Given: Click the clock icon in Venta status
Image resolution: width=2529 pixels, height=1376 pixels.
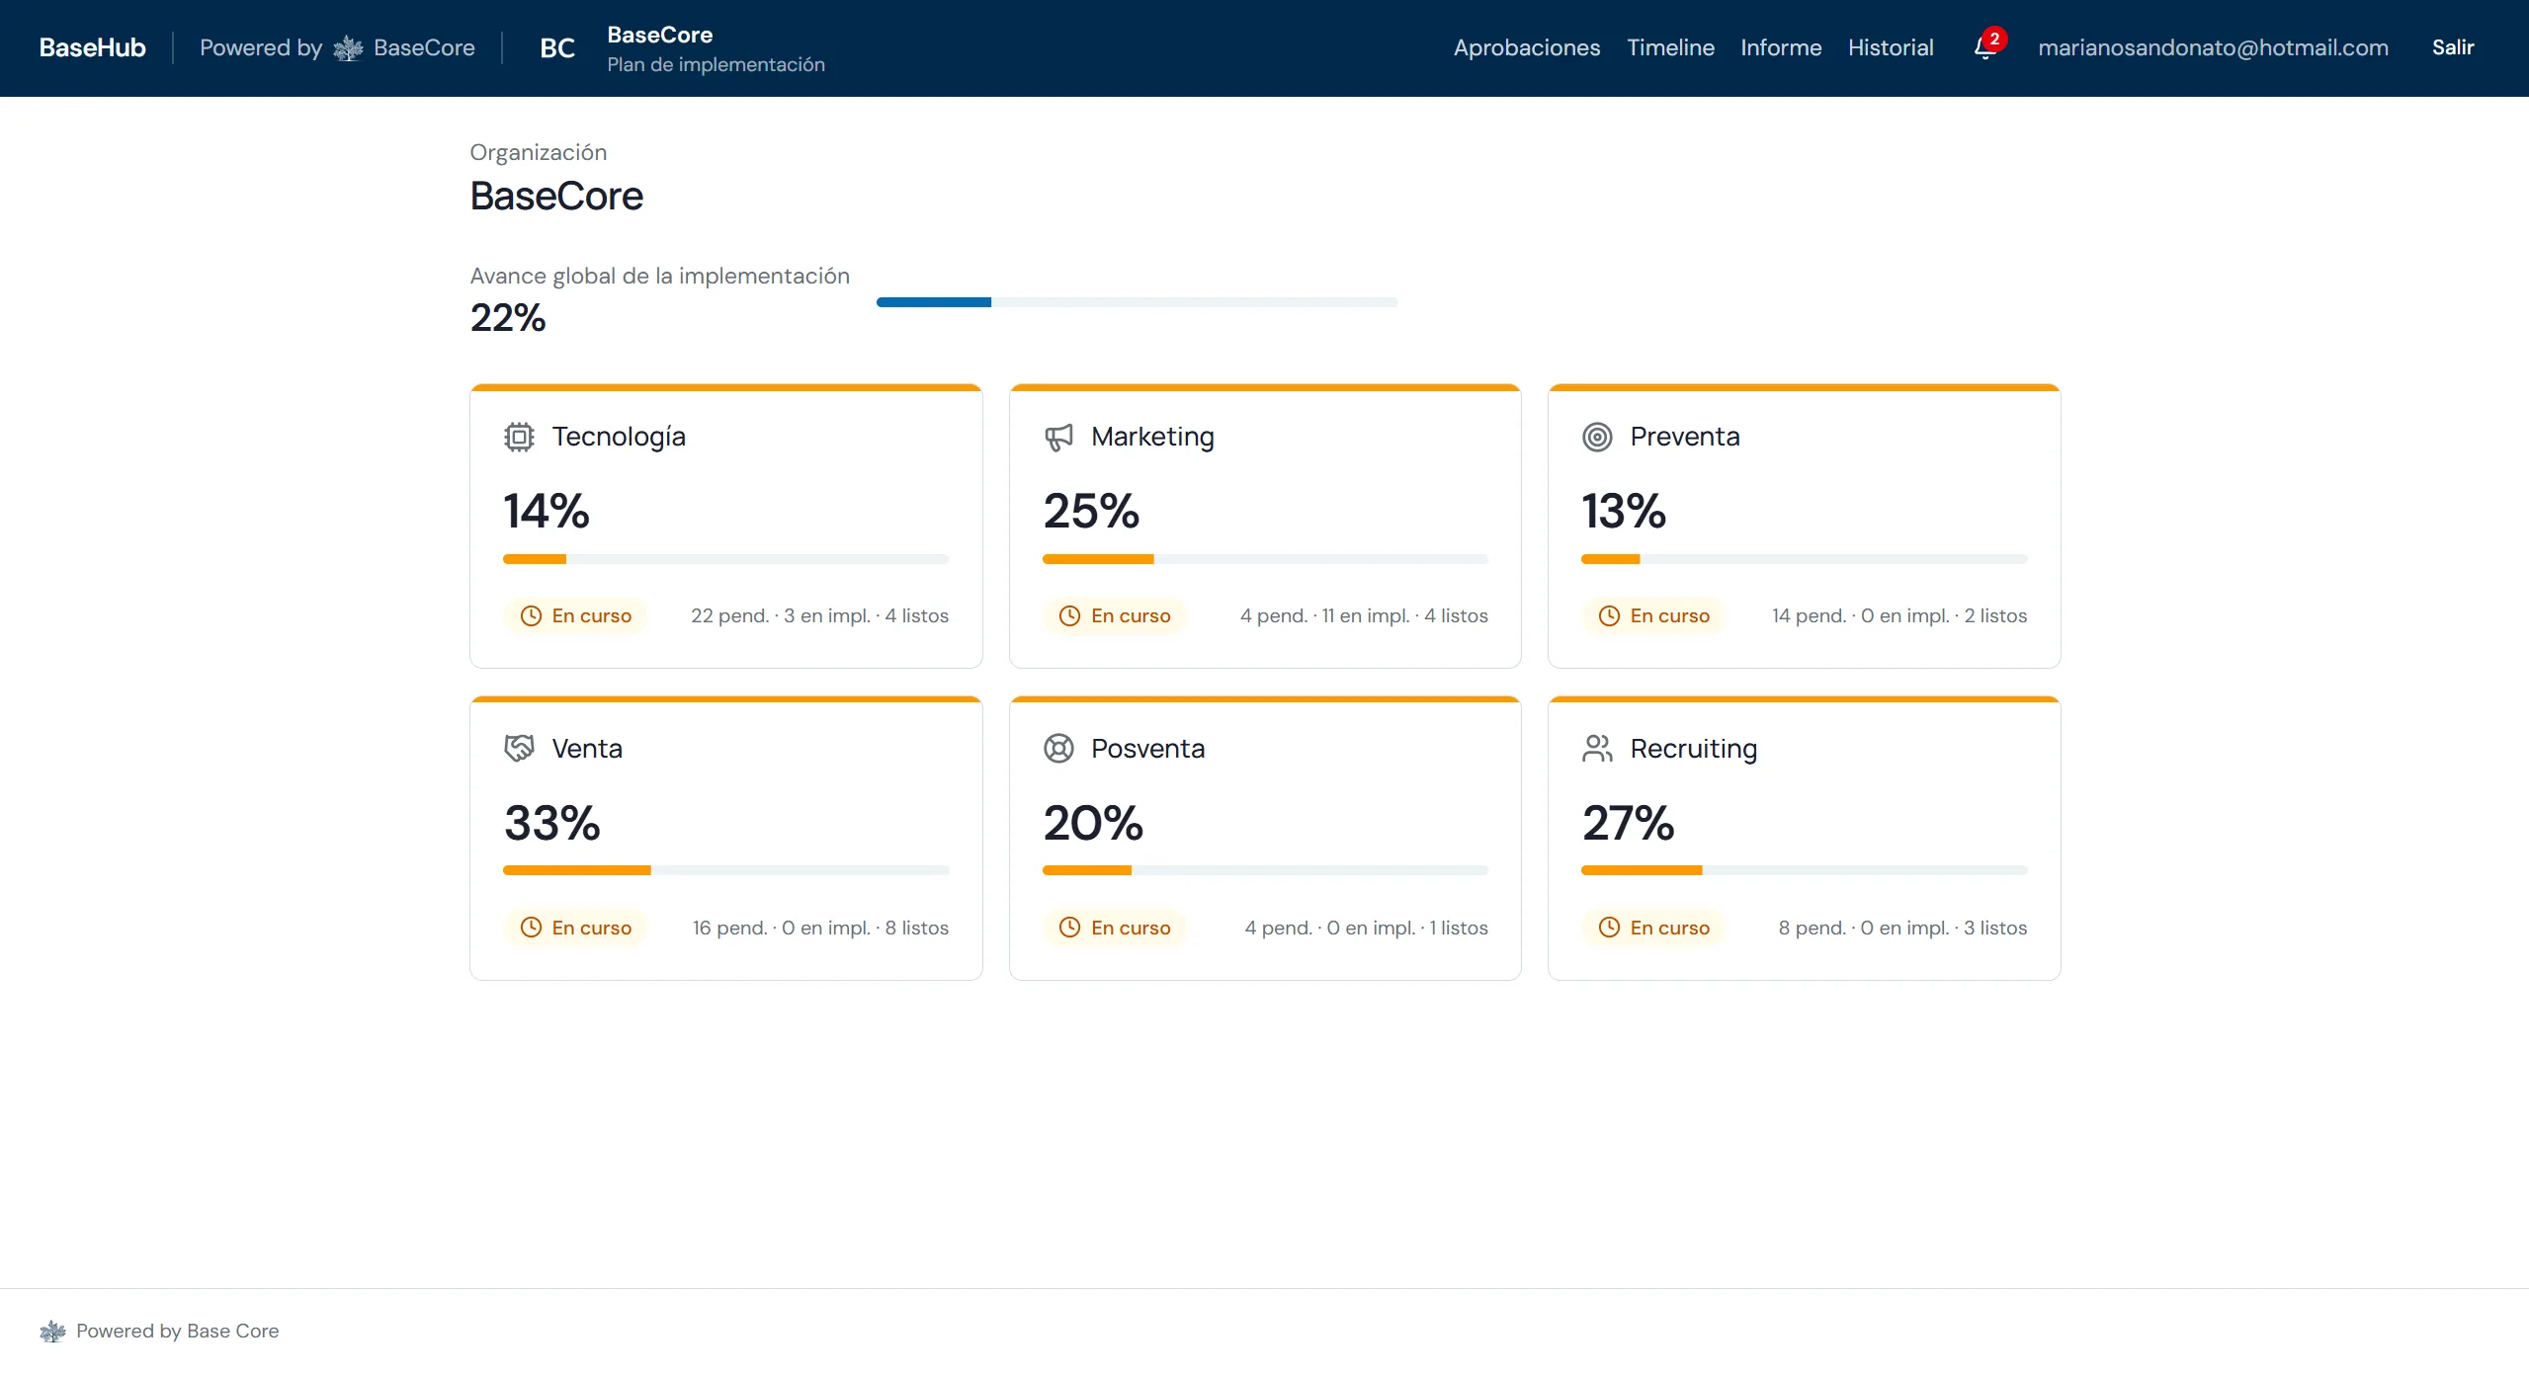Looking at the screenshot, I should click(x=531, y=928).
